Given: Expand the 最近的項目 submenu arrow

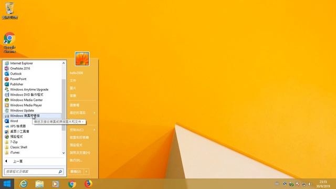Looking at the screenshot, I should click(x=94, y=113).
